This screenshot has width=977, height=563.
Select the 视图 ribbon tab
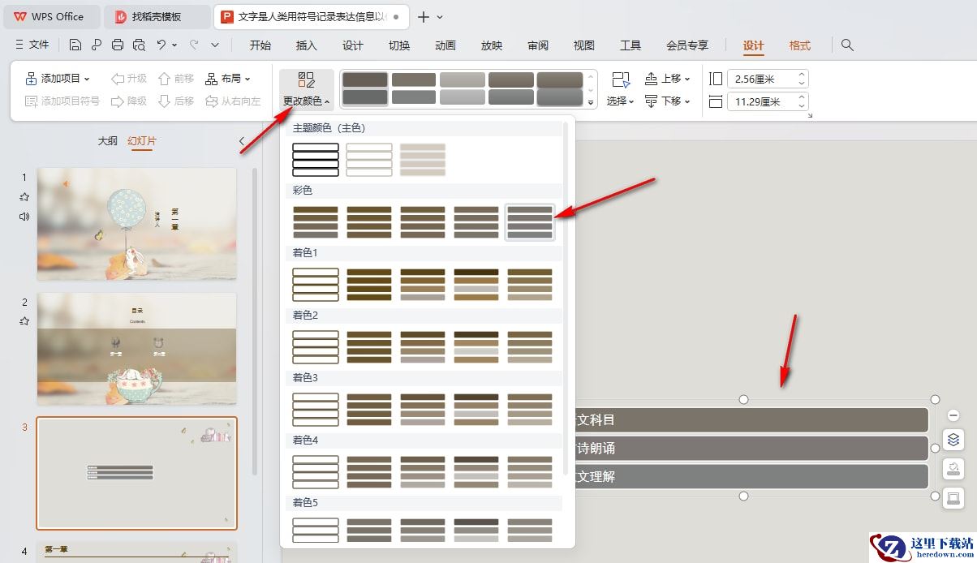pyautogui.click(x=584, y=45)
